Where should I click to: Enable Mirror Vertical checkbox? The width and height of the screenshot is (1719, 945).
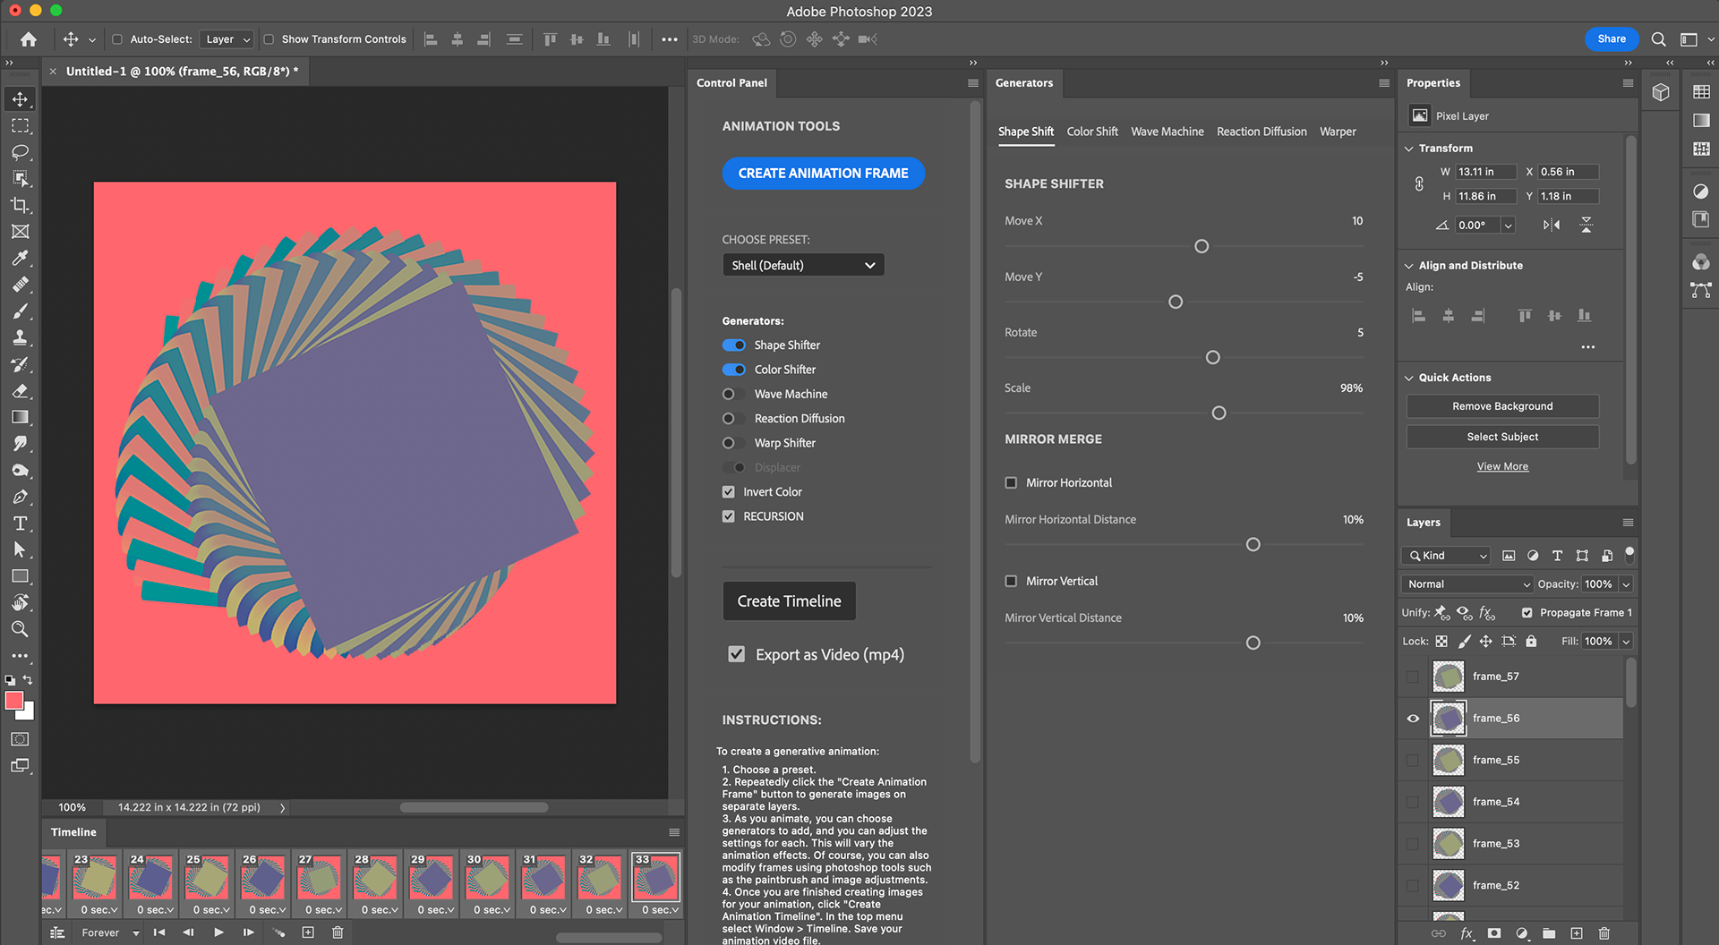[1011, 581]
